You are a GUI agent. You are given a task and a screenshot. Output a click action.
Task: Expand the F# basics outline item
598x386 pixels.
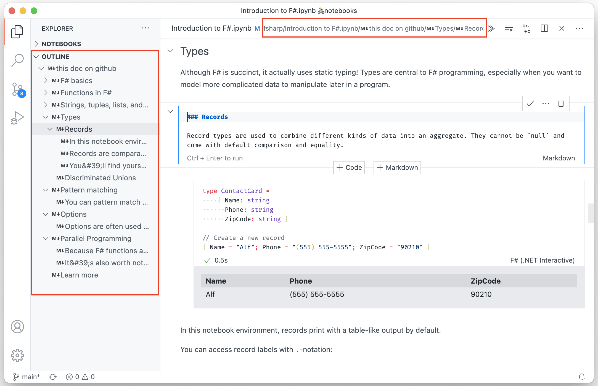click(46, 81)
